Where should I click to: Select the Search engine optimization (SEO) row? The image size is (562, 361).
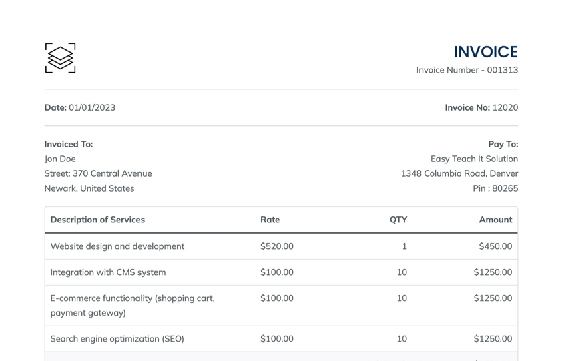[117, 339]
